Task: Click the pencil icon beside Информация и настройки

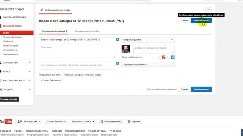Action: [x=41, y=10]
